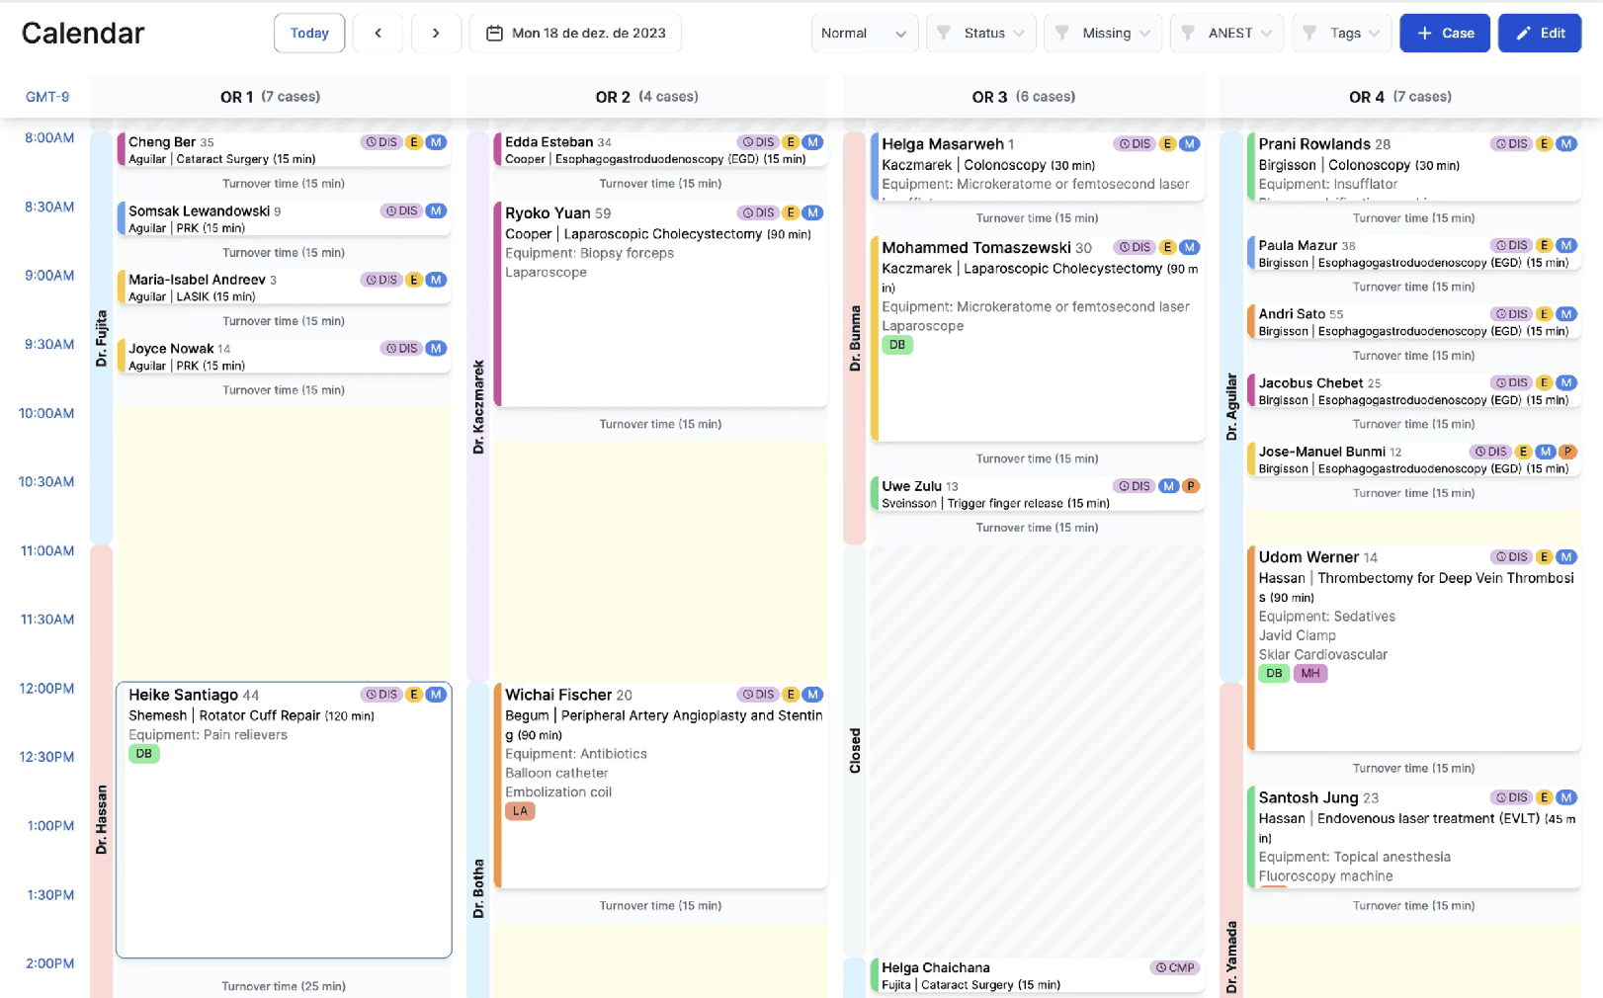Image resolution: width=1603 pixels, height=998 pixels.
Task: Click the M badge on Andri Sato case
Action: 1566,313
